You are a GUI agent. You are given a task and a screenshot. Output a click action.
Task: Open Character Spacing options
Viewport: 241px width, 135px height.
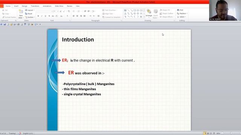57,16
